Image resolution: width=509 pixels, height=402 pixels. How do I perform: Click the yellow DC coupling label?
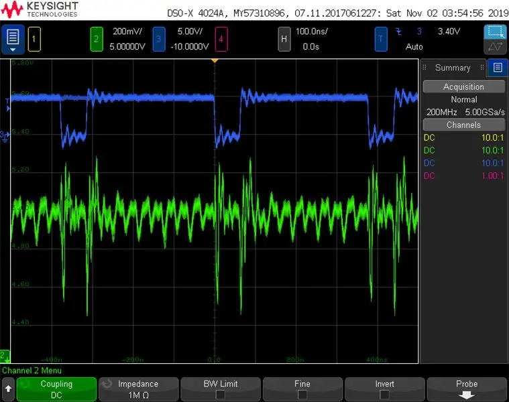[x=429, y=137]
